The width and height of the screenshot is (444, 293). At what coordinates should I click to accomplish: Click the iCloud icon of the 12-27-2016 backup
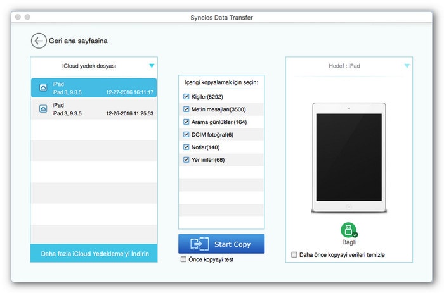click(x=43, y=88)
